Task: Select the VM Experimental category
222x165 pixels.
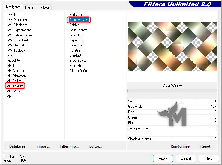Action: pyautogui.click(x=20, y=30)
